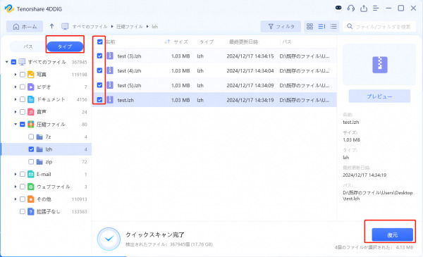
Task: Click the ウェブファイル web category icon
Action: [31, 187]
